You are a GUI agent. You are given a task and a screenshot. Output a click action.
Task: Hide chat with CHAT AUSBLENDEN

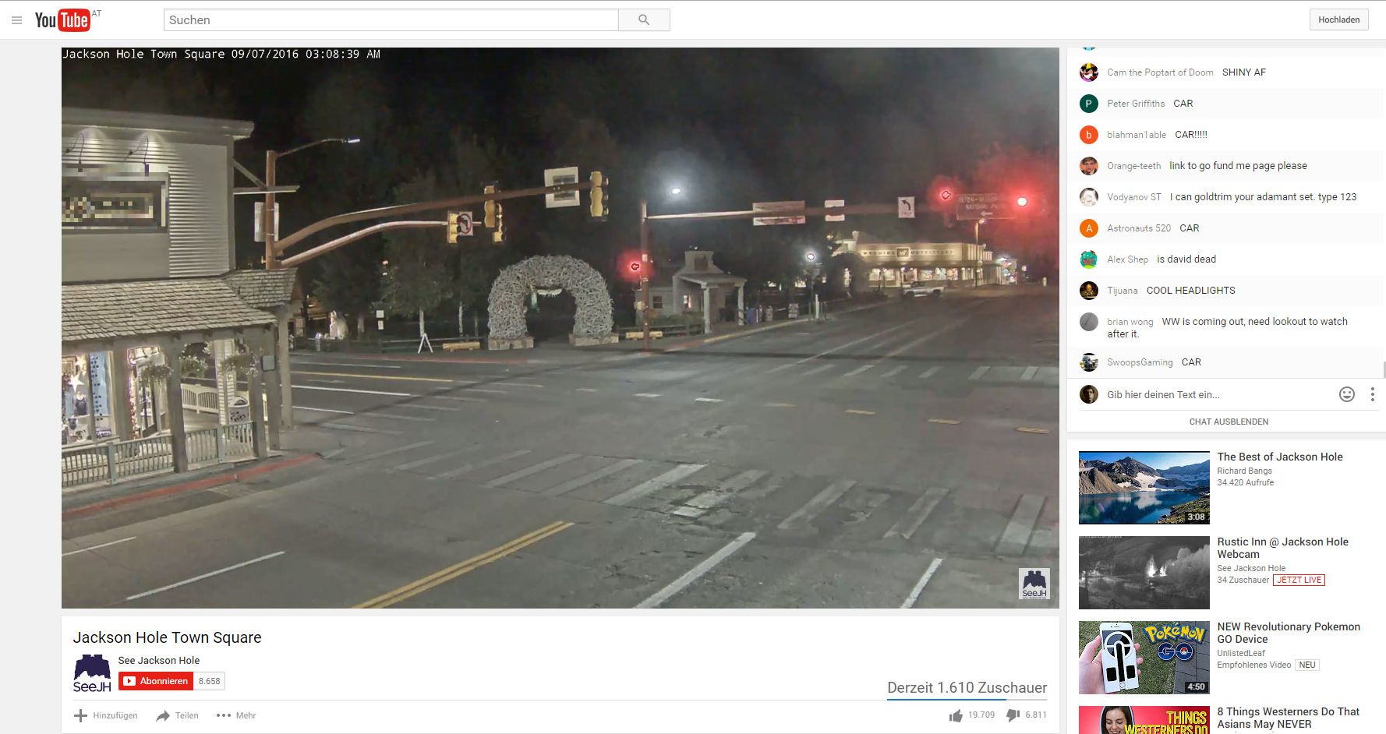(x=1229, y=422)
